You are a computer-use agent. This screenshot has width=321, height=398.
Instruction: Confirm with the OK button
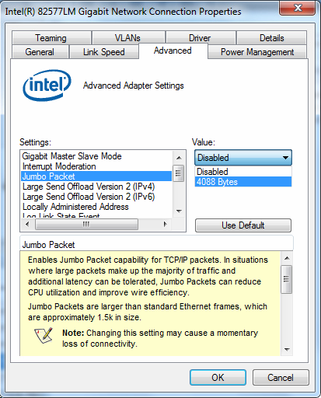pyautogui.click(x=218, y=377)
